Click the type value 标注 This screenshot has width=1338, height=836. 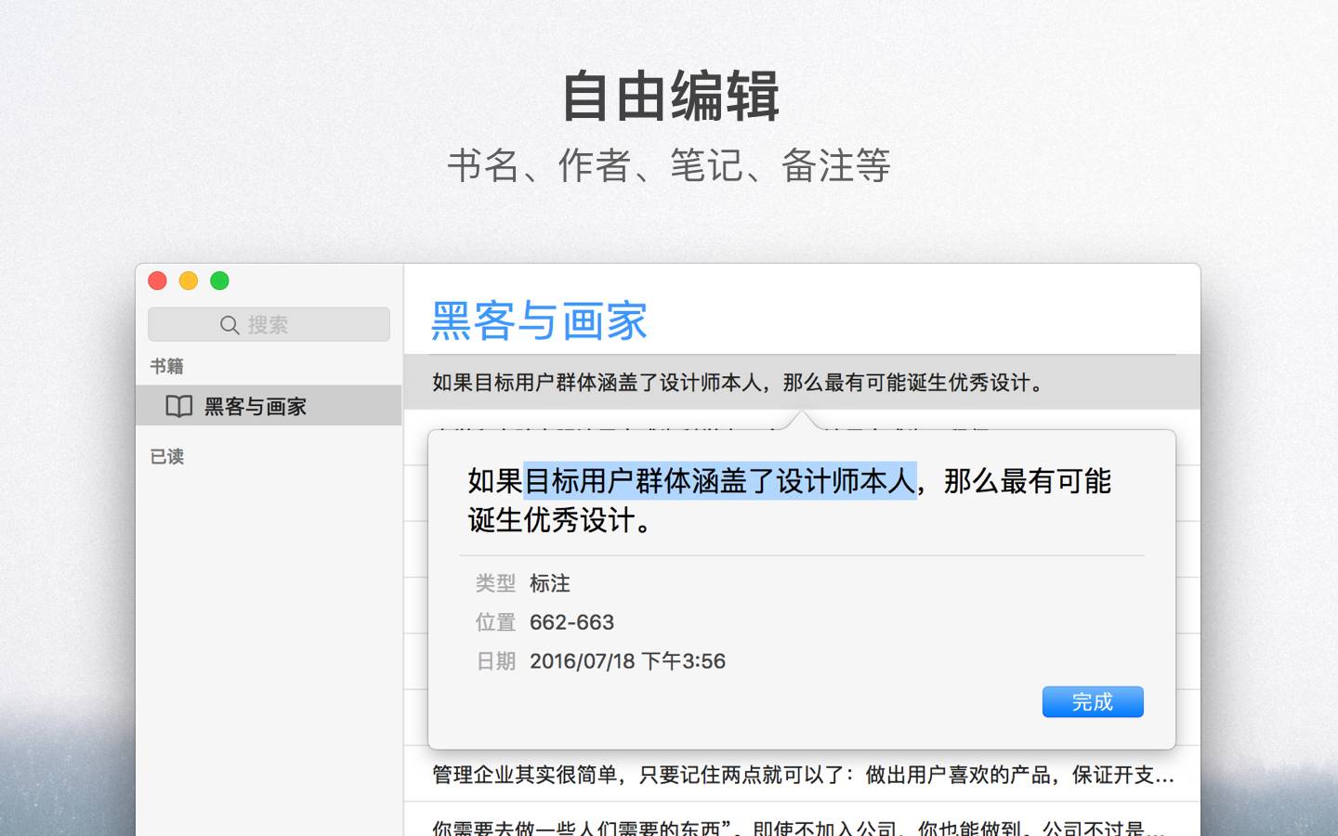(550, 583)
